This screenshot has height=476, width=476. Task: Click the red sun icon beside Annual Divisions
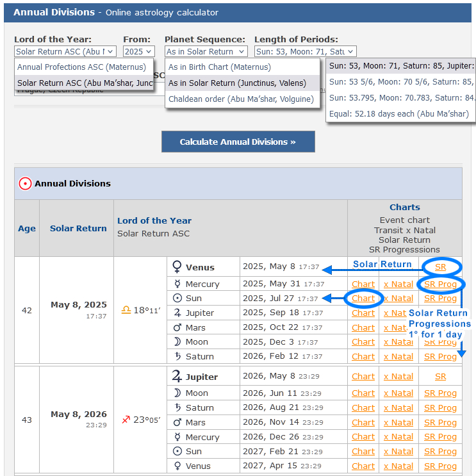click(x=25, y=184)
